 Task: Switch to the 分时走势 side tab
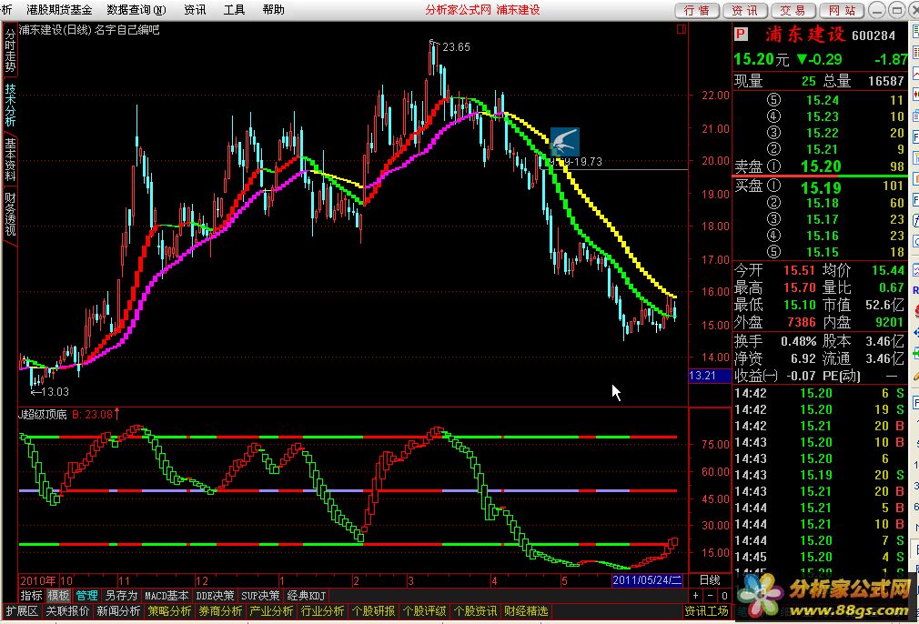coord(10,50)
